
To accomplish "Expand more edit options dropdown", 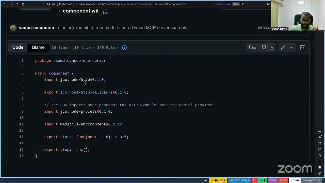I will (291, 48).
